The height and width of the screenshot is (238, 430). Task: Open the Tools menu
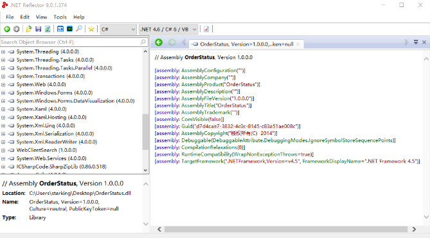point(60,17)
